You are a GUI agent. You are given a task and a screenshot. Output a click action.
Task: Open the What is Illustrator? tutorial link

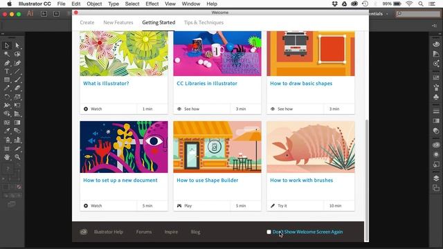pyautogui.click(x=106, y=83)
